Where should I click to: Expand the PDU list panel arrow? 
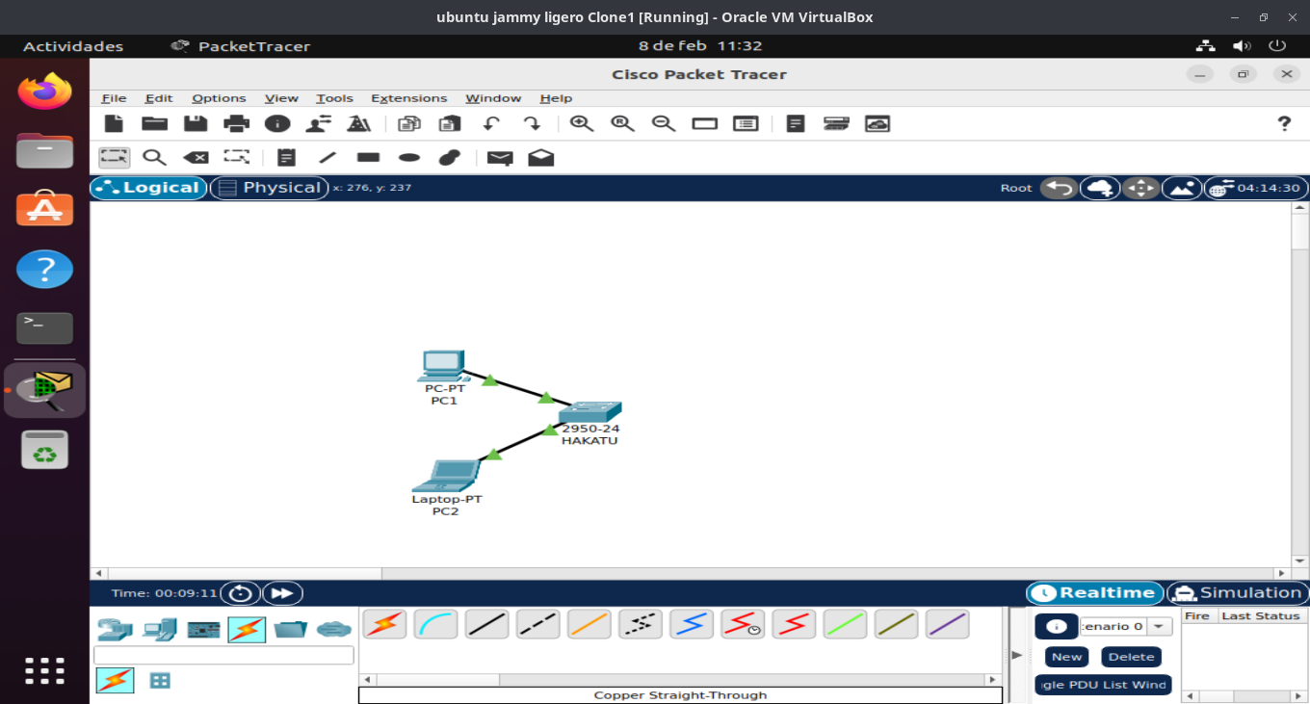1016,655
